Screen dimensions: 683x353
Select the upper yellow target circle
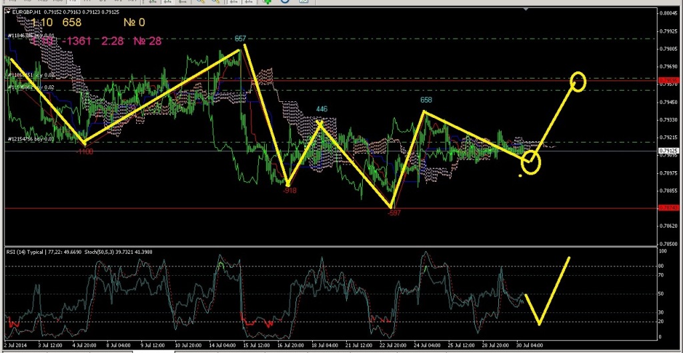[x=578, y=81]
